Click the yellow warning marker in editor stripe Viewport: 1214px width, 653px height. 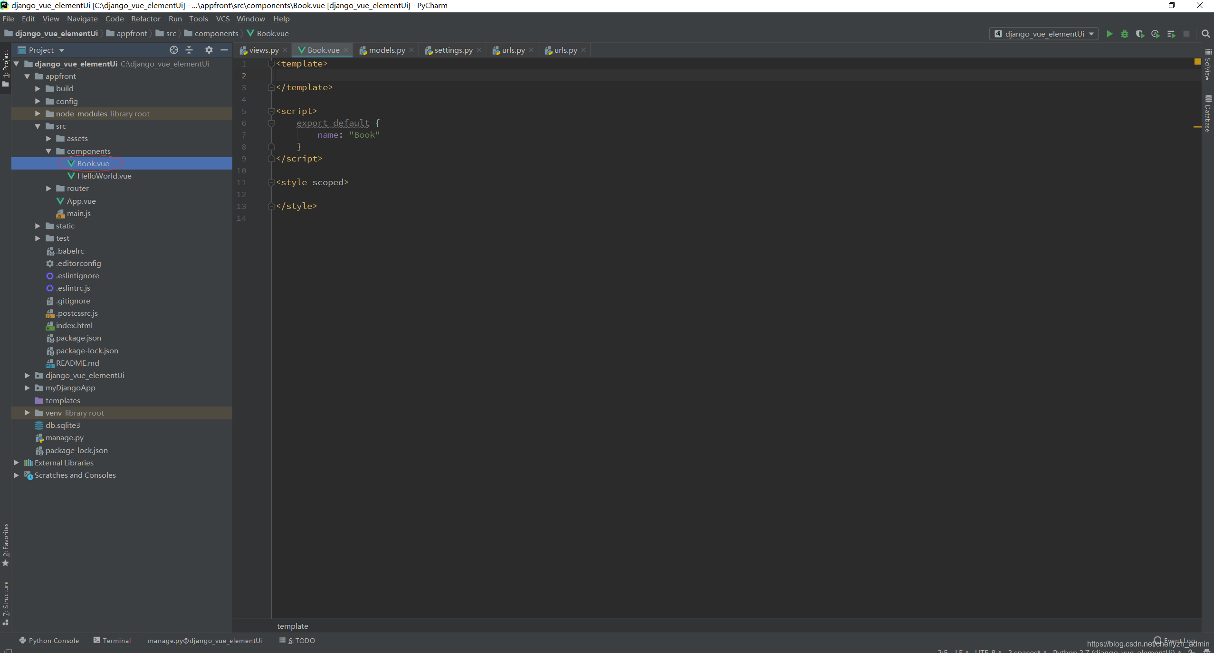1197,127
